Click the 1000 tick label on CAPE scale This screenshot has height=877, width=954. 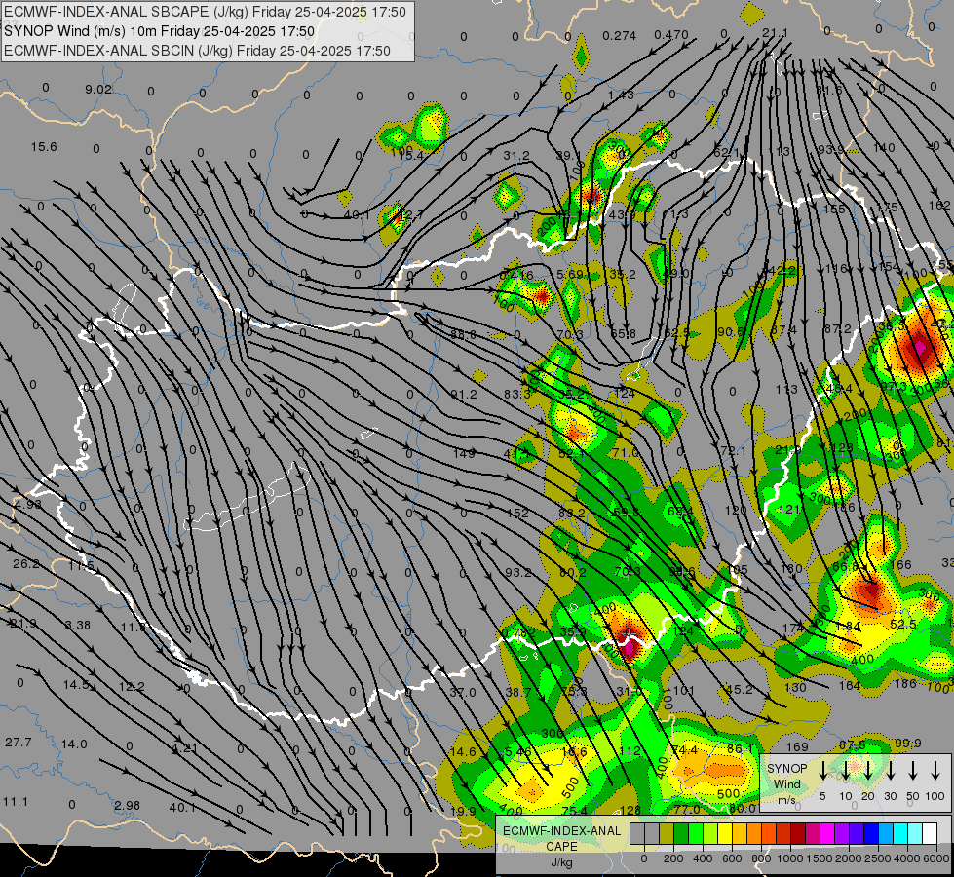[x=790, y=858]
